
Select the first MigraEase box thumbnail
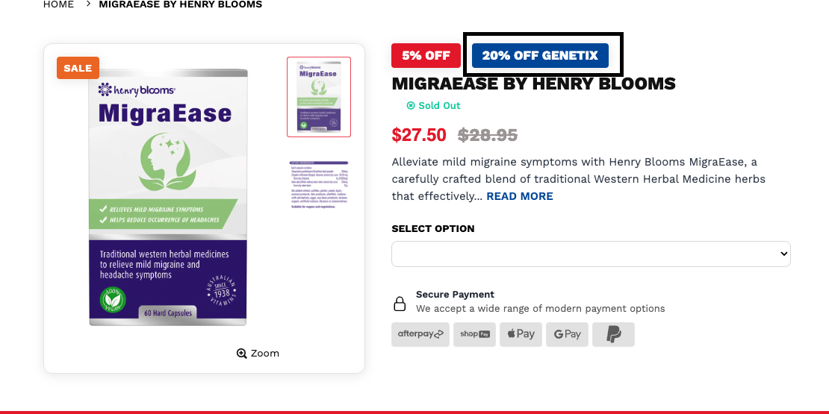click(x=319, y=97)
